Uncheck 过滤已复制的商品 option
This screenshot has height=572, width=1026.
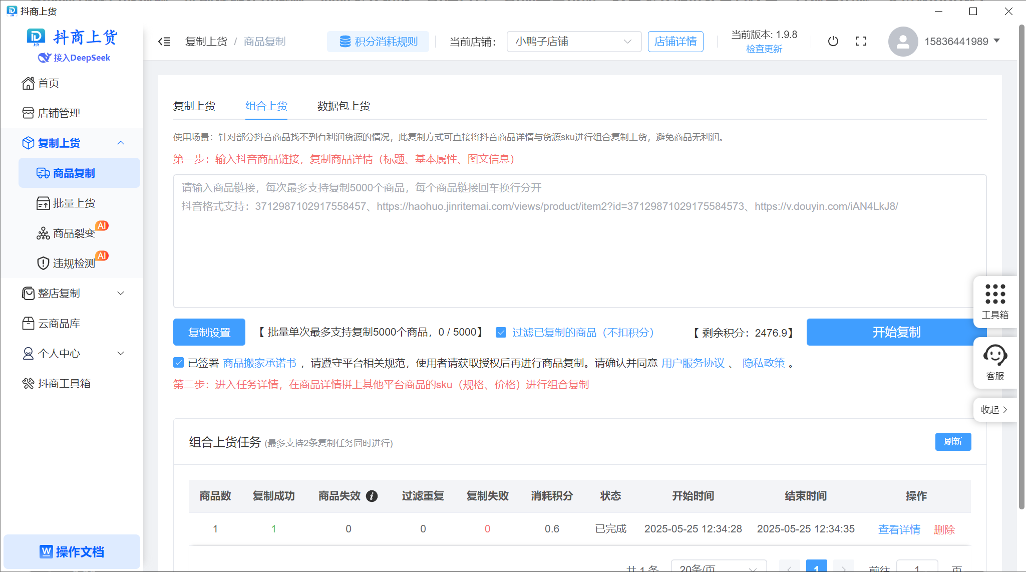[x=501, y=332]
